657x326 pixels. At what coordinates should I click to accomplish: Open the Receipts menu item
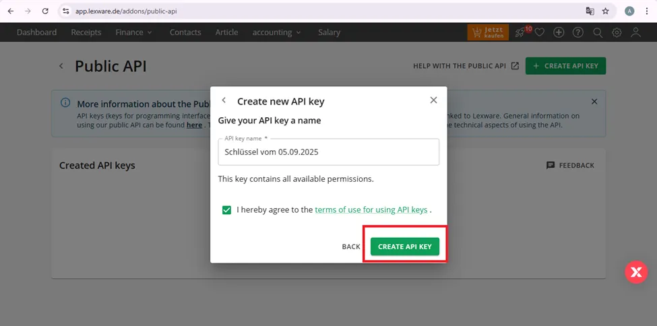click(x=86, y=32)
